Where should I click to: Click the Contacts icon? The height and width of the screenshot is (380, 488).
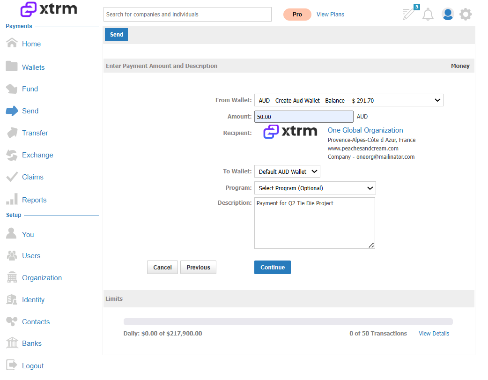coord(12,321)
